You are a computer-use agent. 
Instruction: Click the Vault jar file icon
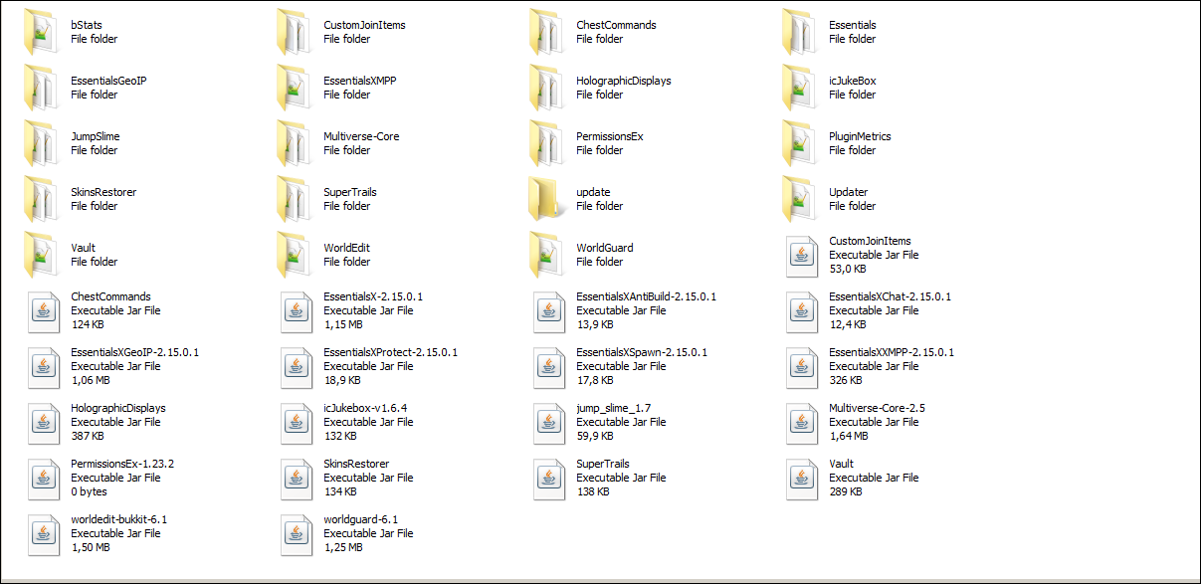[x=802, y=479]
